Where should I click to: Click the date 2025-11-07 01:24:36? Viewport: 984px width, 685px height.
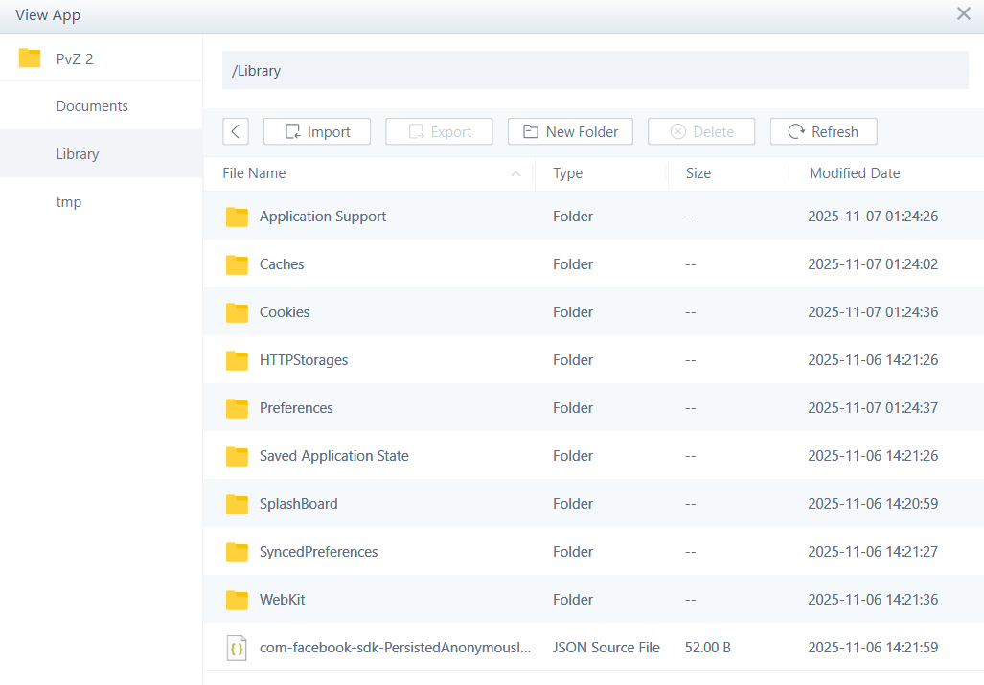click(873, 311)
